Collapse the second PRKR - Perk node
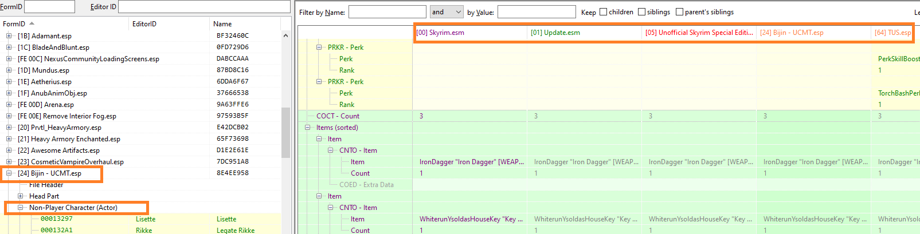The width and height of the screenshot is (920, 234). (x=319, y=82)
